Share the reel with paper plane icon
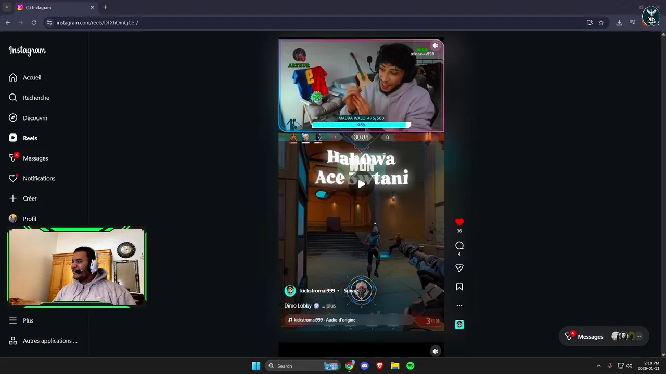 [459, 269]
